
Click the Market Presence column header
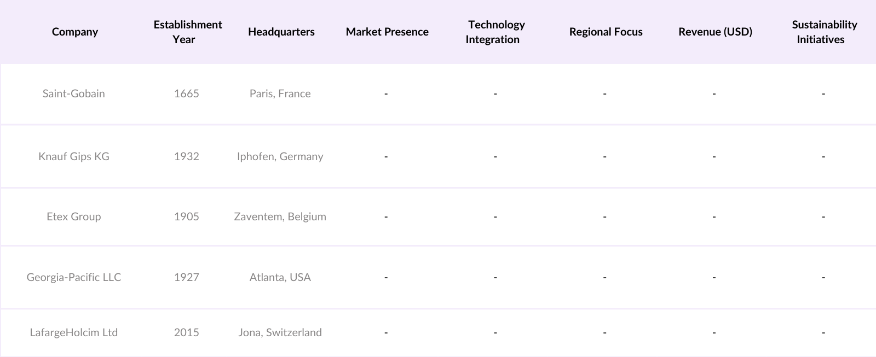[387, 32]
